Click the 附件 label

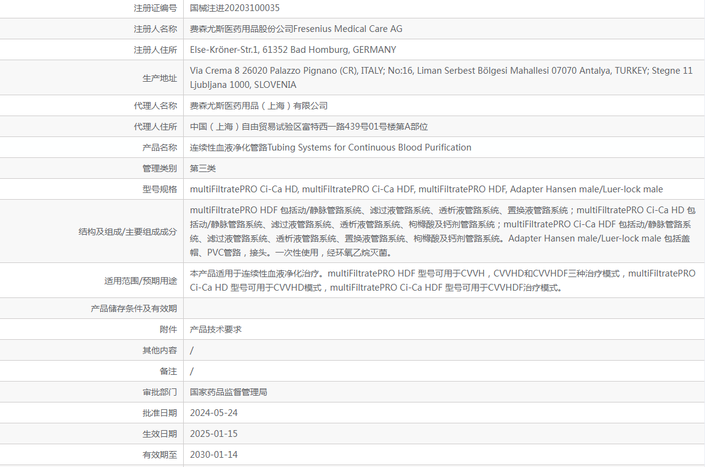coord(168,329)
